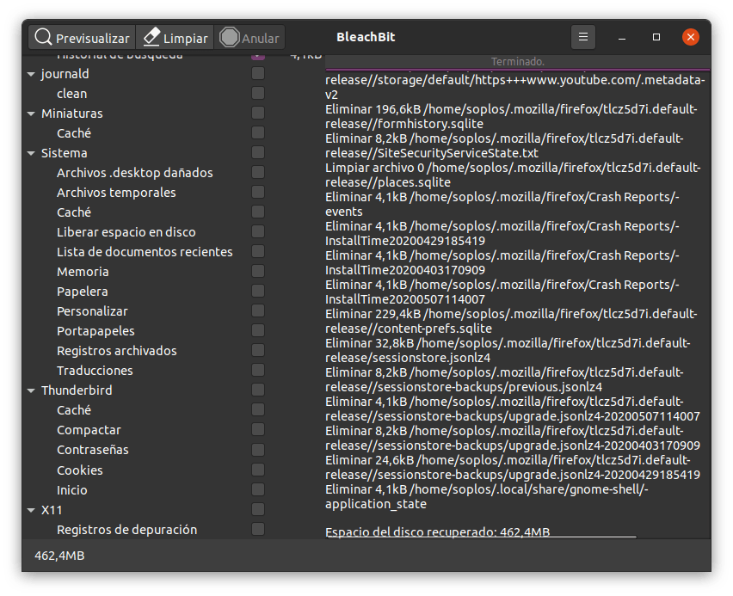The image size is (733, 596).
Task: Maximize the BleachBit window
Action: click(x=656, y=37)
